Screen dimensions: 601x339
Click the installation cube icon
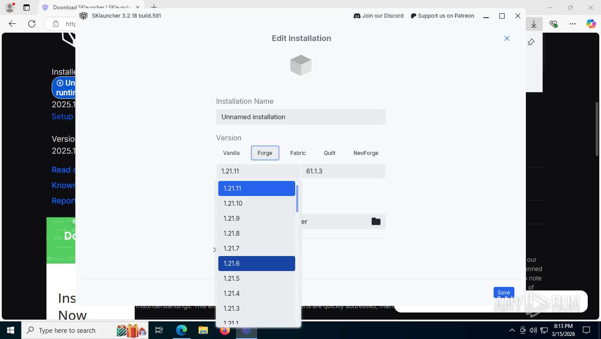tap(301, 65)
